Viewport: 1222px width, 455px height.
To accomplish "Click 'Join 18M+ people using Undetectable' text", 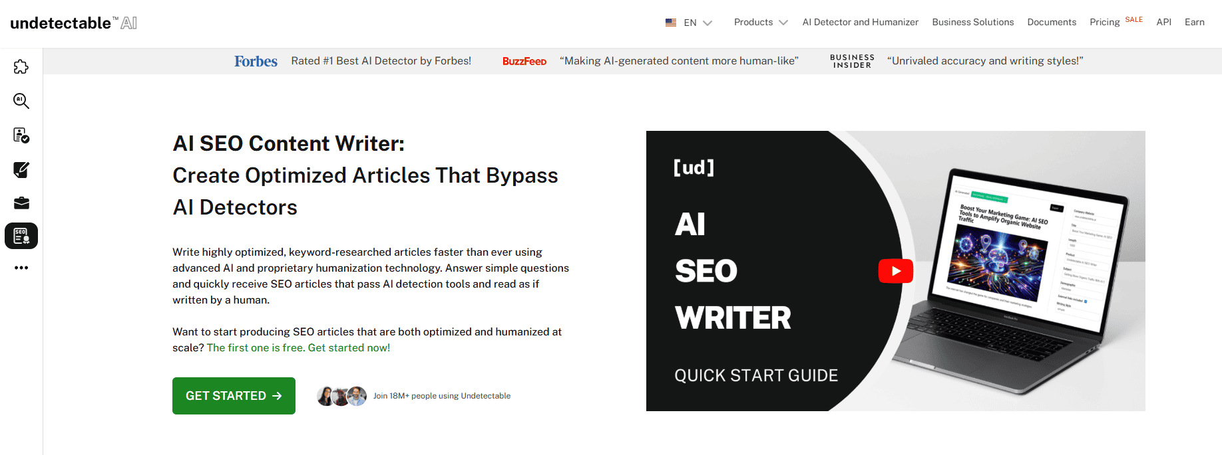I will coord(442,396).
